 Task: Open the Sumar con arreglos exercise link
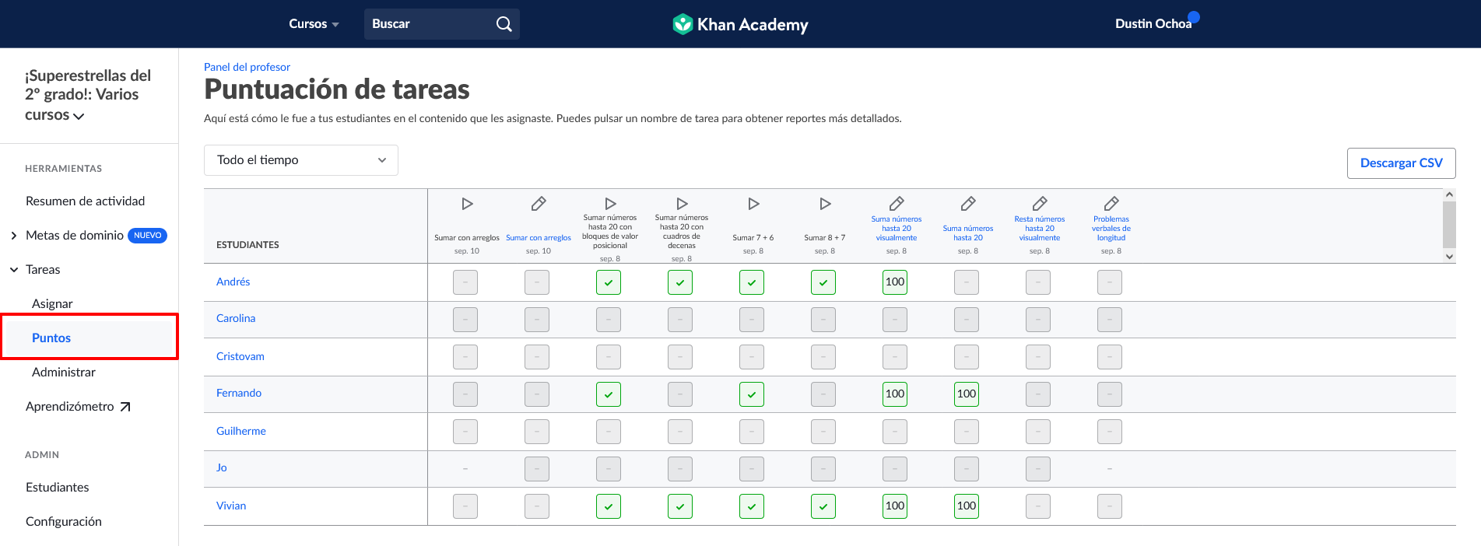[x=539, y=238]
